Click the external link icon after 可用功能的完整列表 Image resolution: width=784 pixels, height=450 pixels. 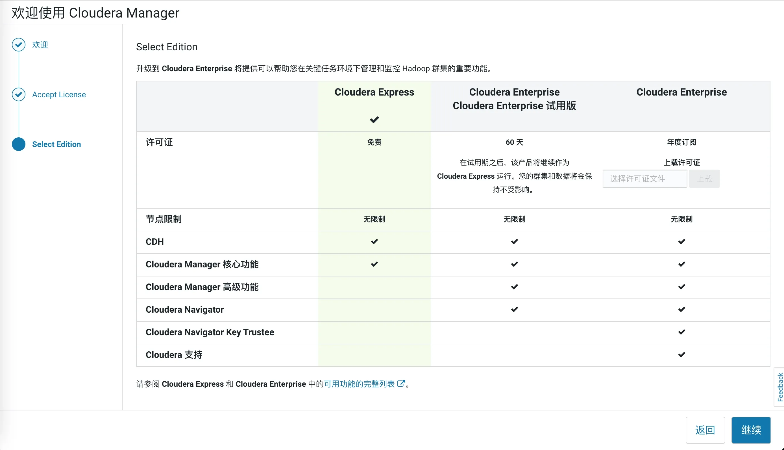(x=401, y=383)
